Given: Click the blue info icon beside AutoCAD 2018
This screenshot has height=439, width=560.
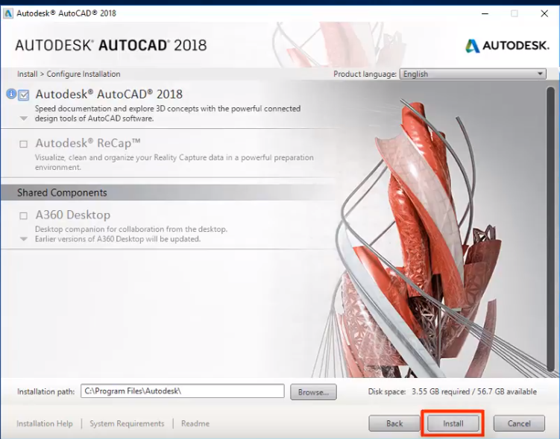Looking at the screenshot, I should tap(11, 94).
